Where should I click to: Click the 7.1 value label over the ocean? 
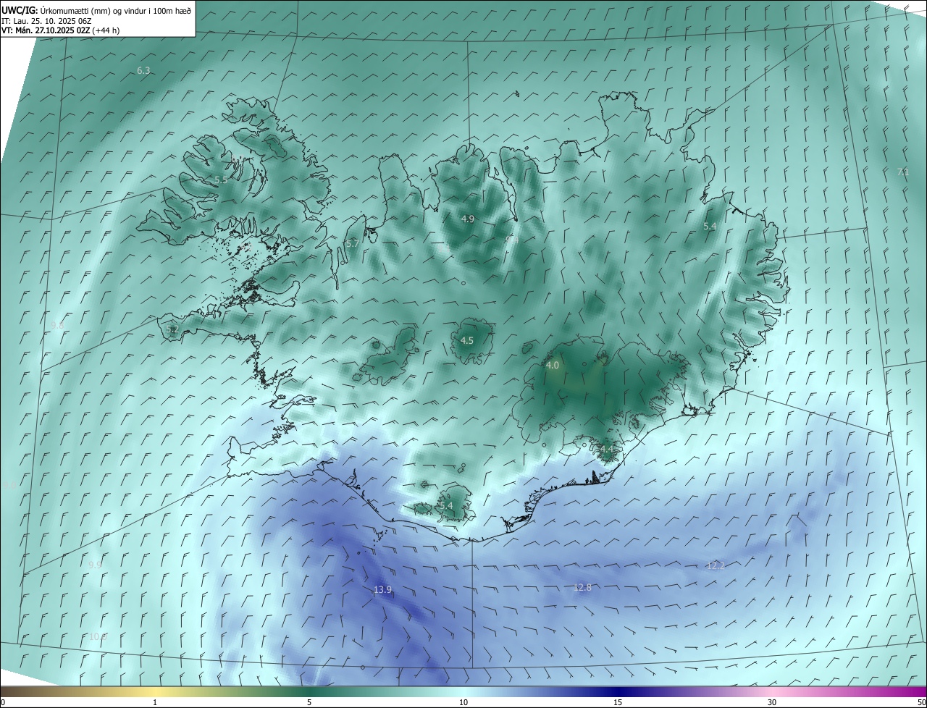[902, 172]
